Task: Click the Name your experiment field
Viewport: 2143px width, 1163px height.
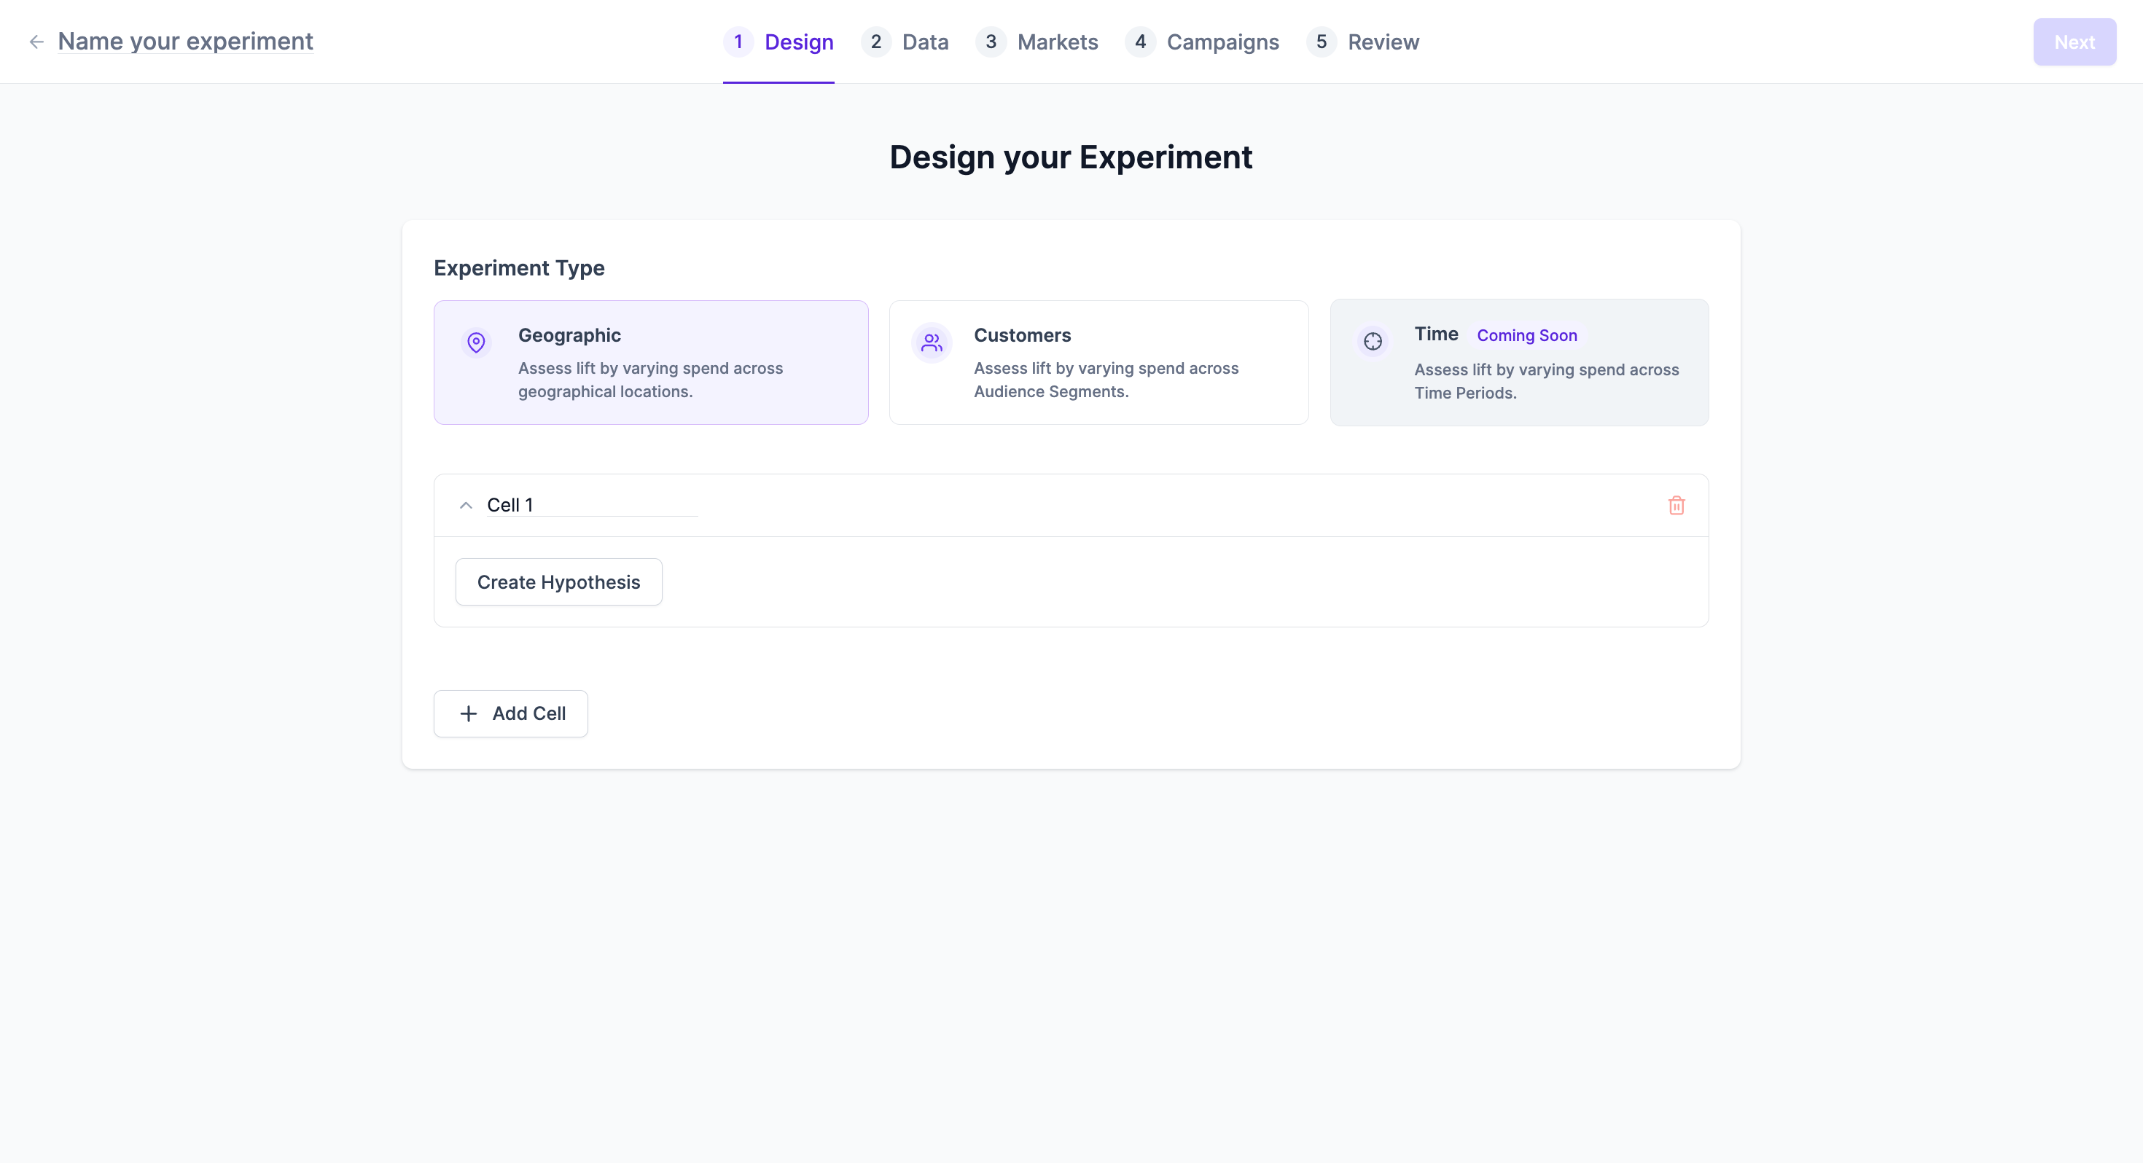Action: (x=186, y=42)
